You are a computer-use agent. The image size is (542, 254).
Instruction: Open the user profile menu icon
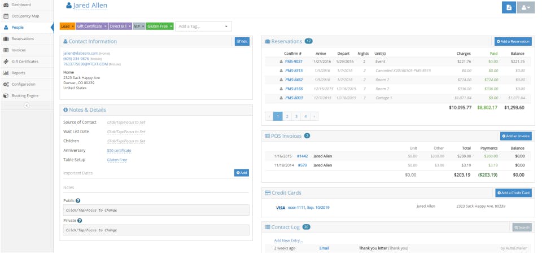tap(526, 7)
